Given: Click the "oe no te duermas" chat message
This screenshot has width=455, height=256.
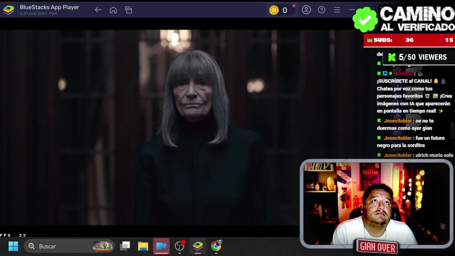Looking at the screenshot, I should click(x=405, y=124).
